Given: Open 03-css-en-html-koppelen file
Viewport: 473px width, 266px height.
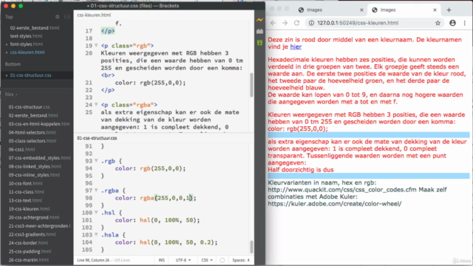Looking at the screenshot, I should point(39,123).
